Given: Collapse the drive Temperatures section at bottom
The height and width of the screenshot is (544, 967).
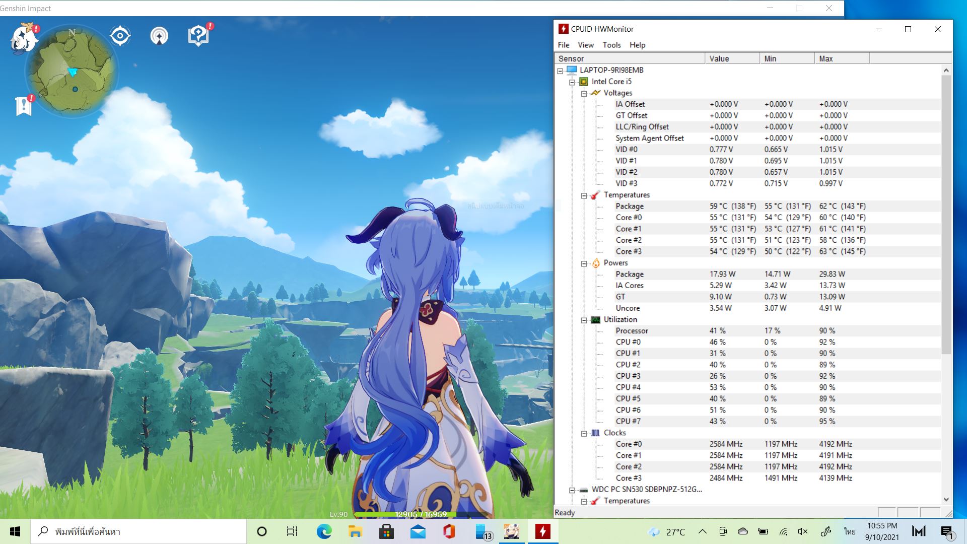Looking at the screenshot, I should pos(584,502).
